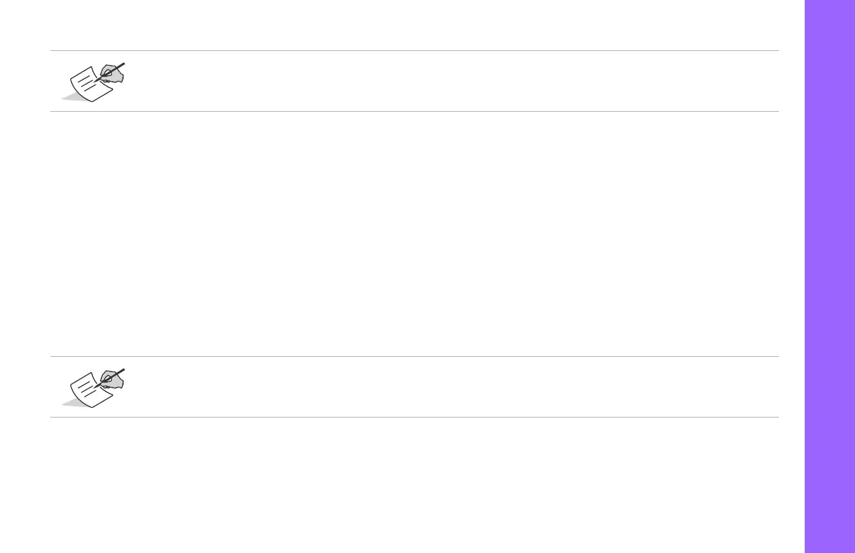Click the hand holding the pen in bottom icon
This screenshot has width=855, height=553.
click(x=113, y=379)
